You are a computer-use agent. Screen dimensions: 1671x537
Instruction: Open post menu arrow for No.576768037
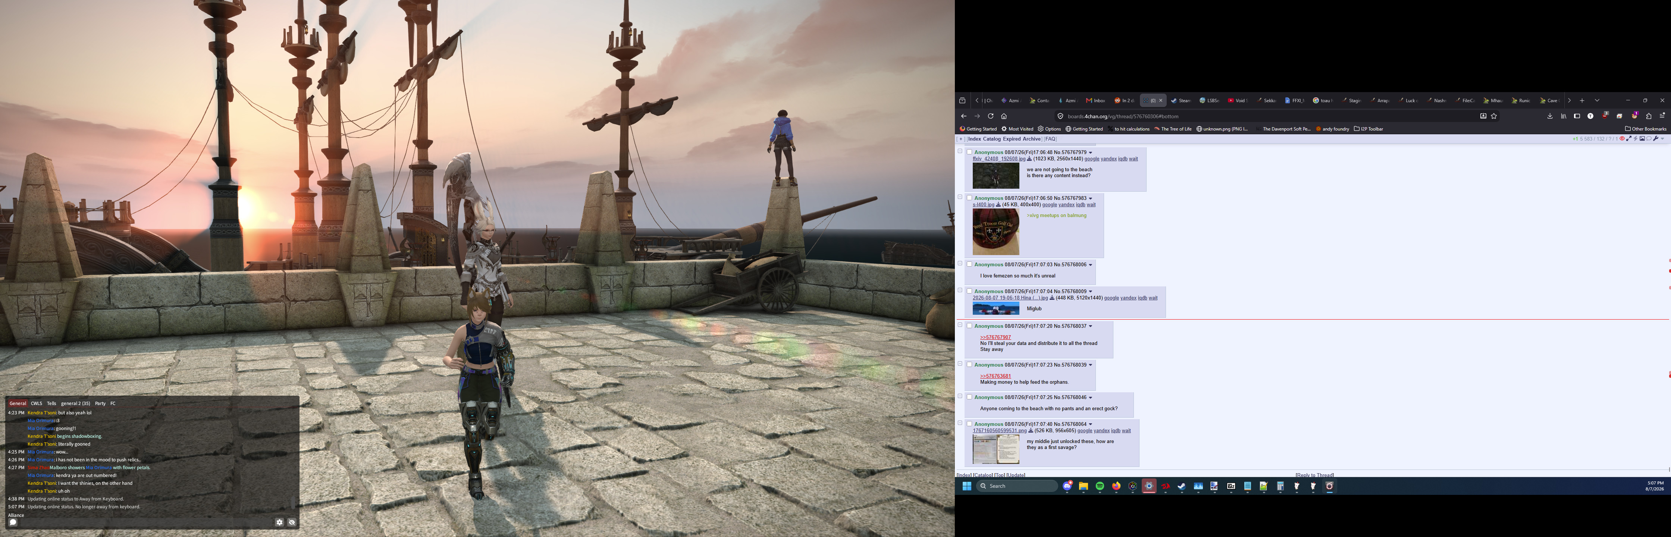click(1090, 326)
